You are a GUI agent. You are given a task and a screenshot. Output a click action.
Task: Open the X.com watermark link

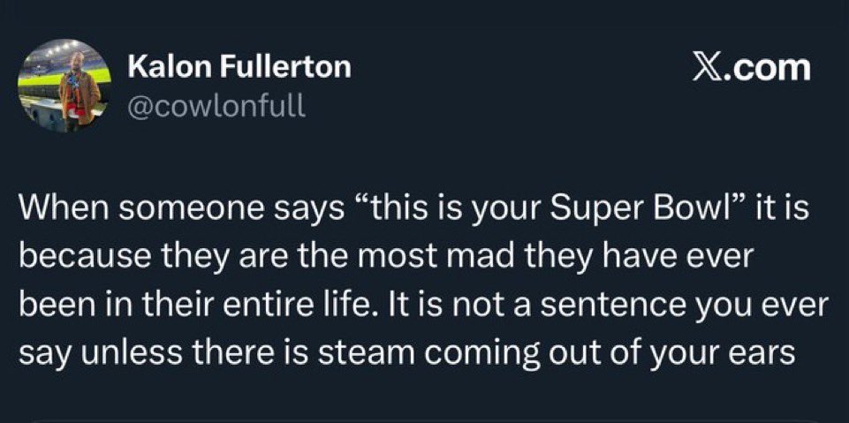coord(752,68)
